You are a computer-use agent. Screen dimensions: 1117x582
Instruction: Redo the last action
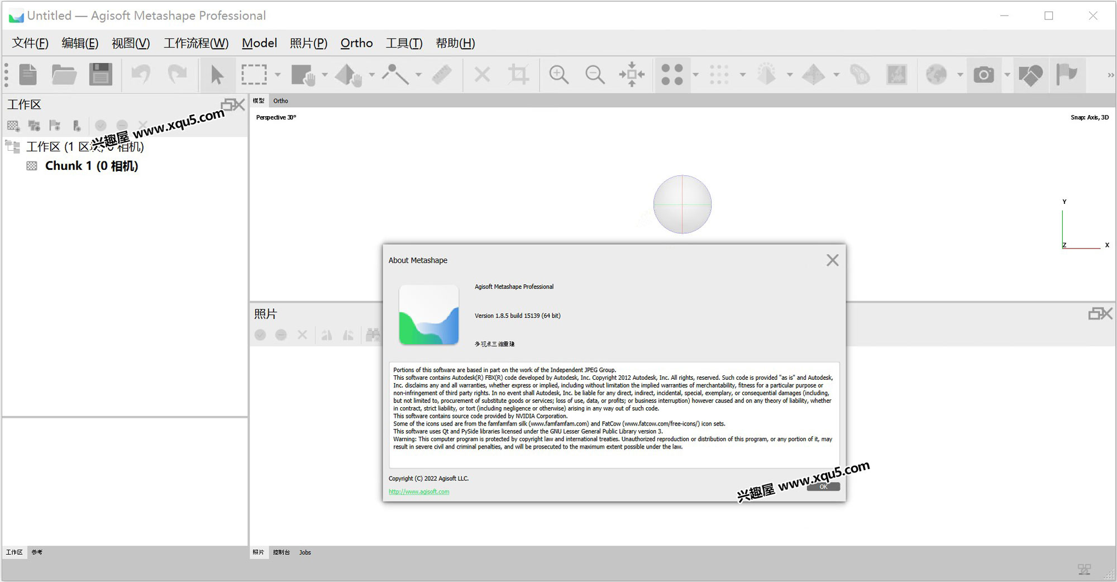[177, 74]
